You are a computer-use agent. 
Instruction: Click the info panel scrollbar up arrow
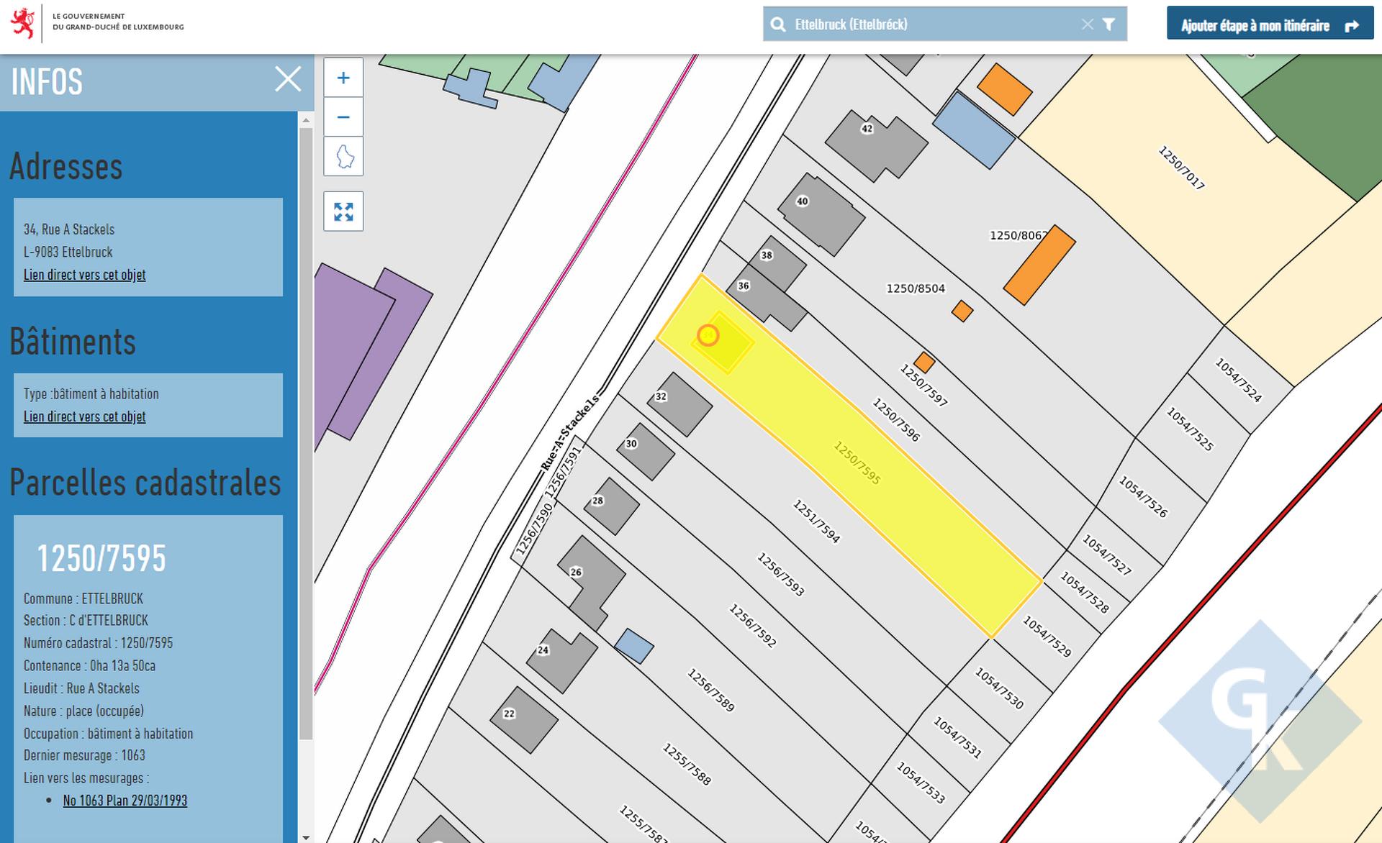[x=306, y=120]
